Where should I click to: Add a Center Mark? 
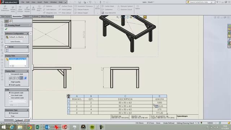tap(108, 6)
